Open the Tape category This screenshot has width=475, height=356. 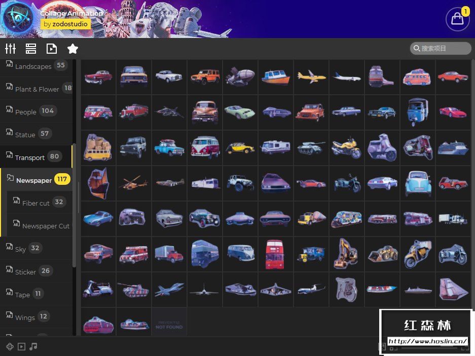point(36,294)
